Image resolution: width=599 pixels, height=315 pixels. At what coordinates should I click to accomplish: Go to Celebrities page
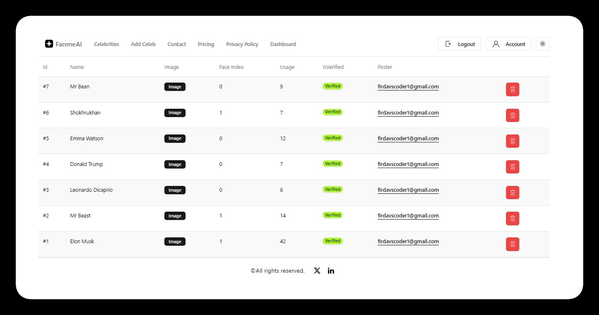[107, 44]
